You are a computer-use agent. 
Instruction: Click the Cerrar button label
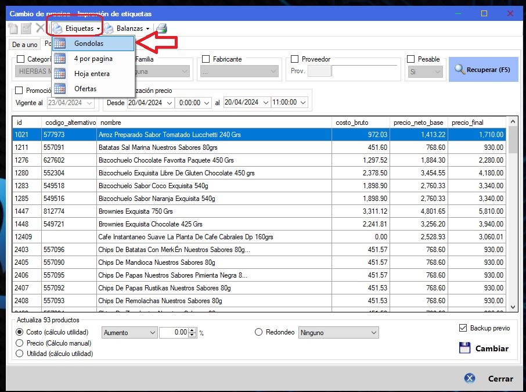coord(500,379)
